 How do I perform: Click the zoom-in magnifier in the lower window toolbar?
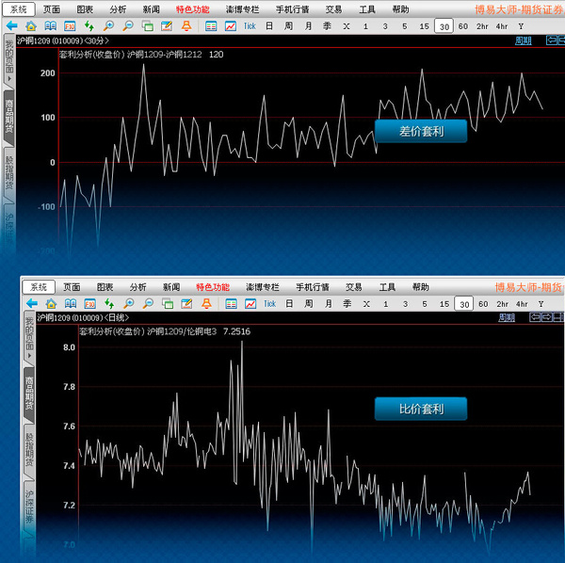click(x=128, y=303)
